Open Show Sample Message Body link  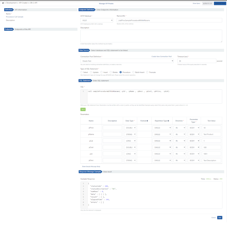click(x=91, y=167)
